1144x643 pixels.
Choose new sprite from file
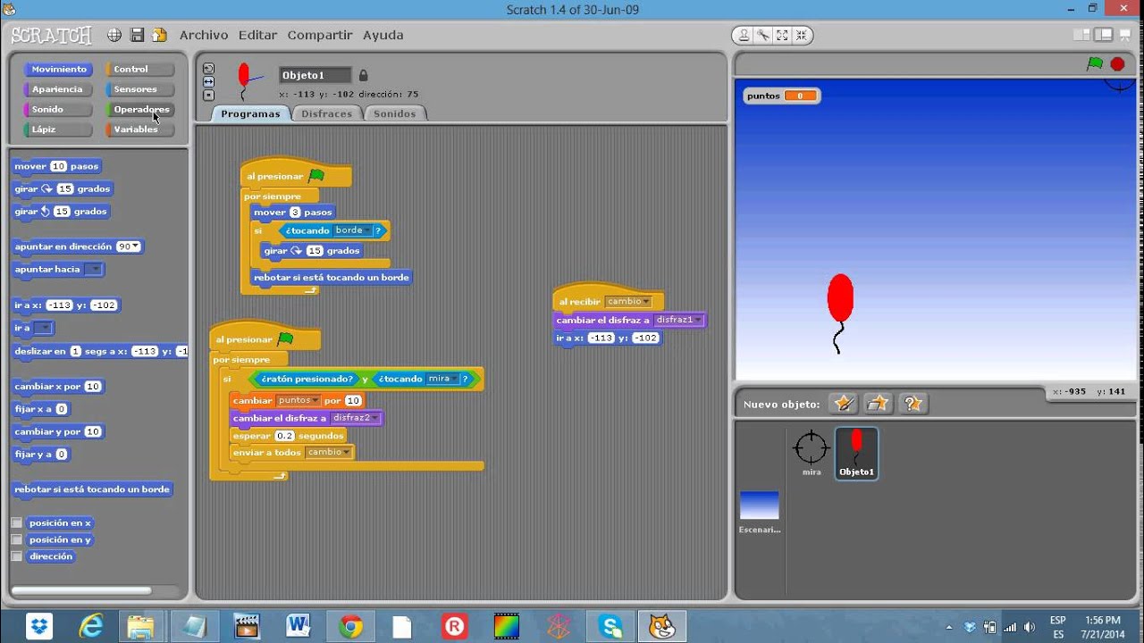(x=878, y=404)
